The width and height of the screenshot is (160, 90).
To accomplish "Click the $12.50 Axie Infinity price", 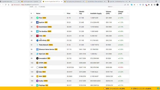I will pos(69,40).
